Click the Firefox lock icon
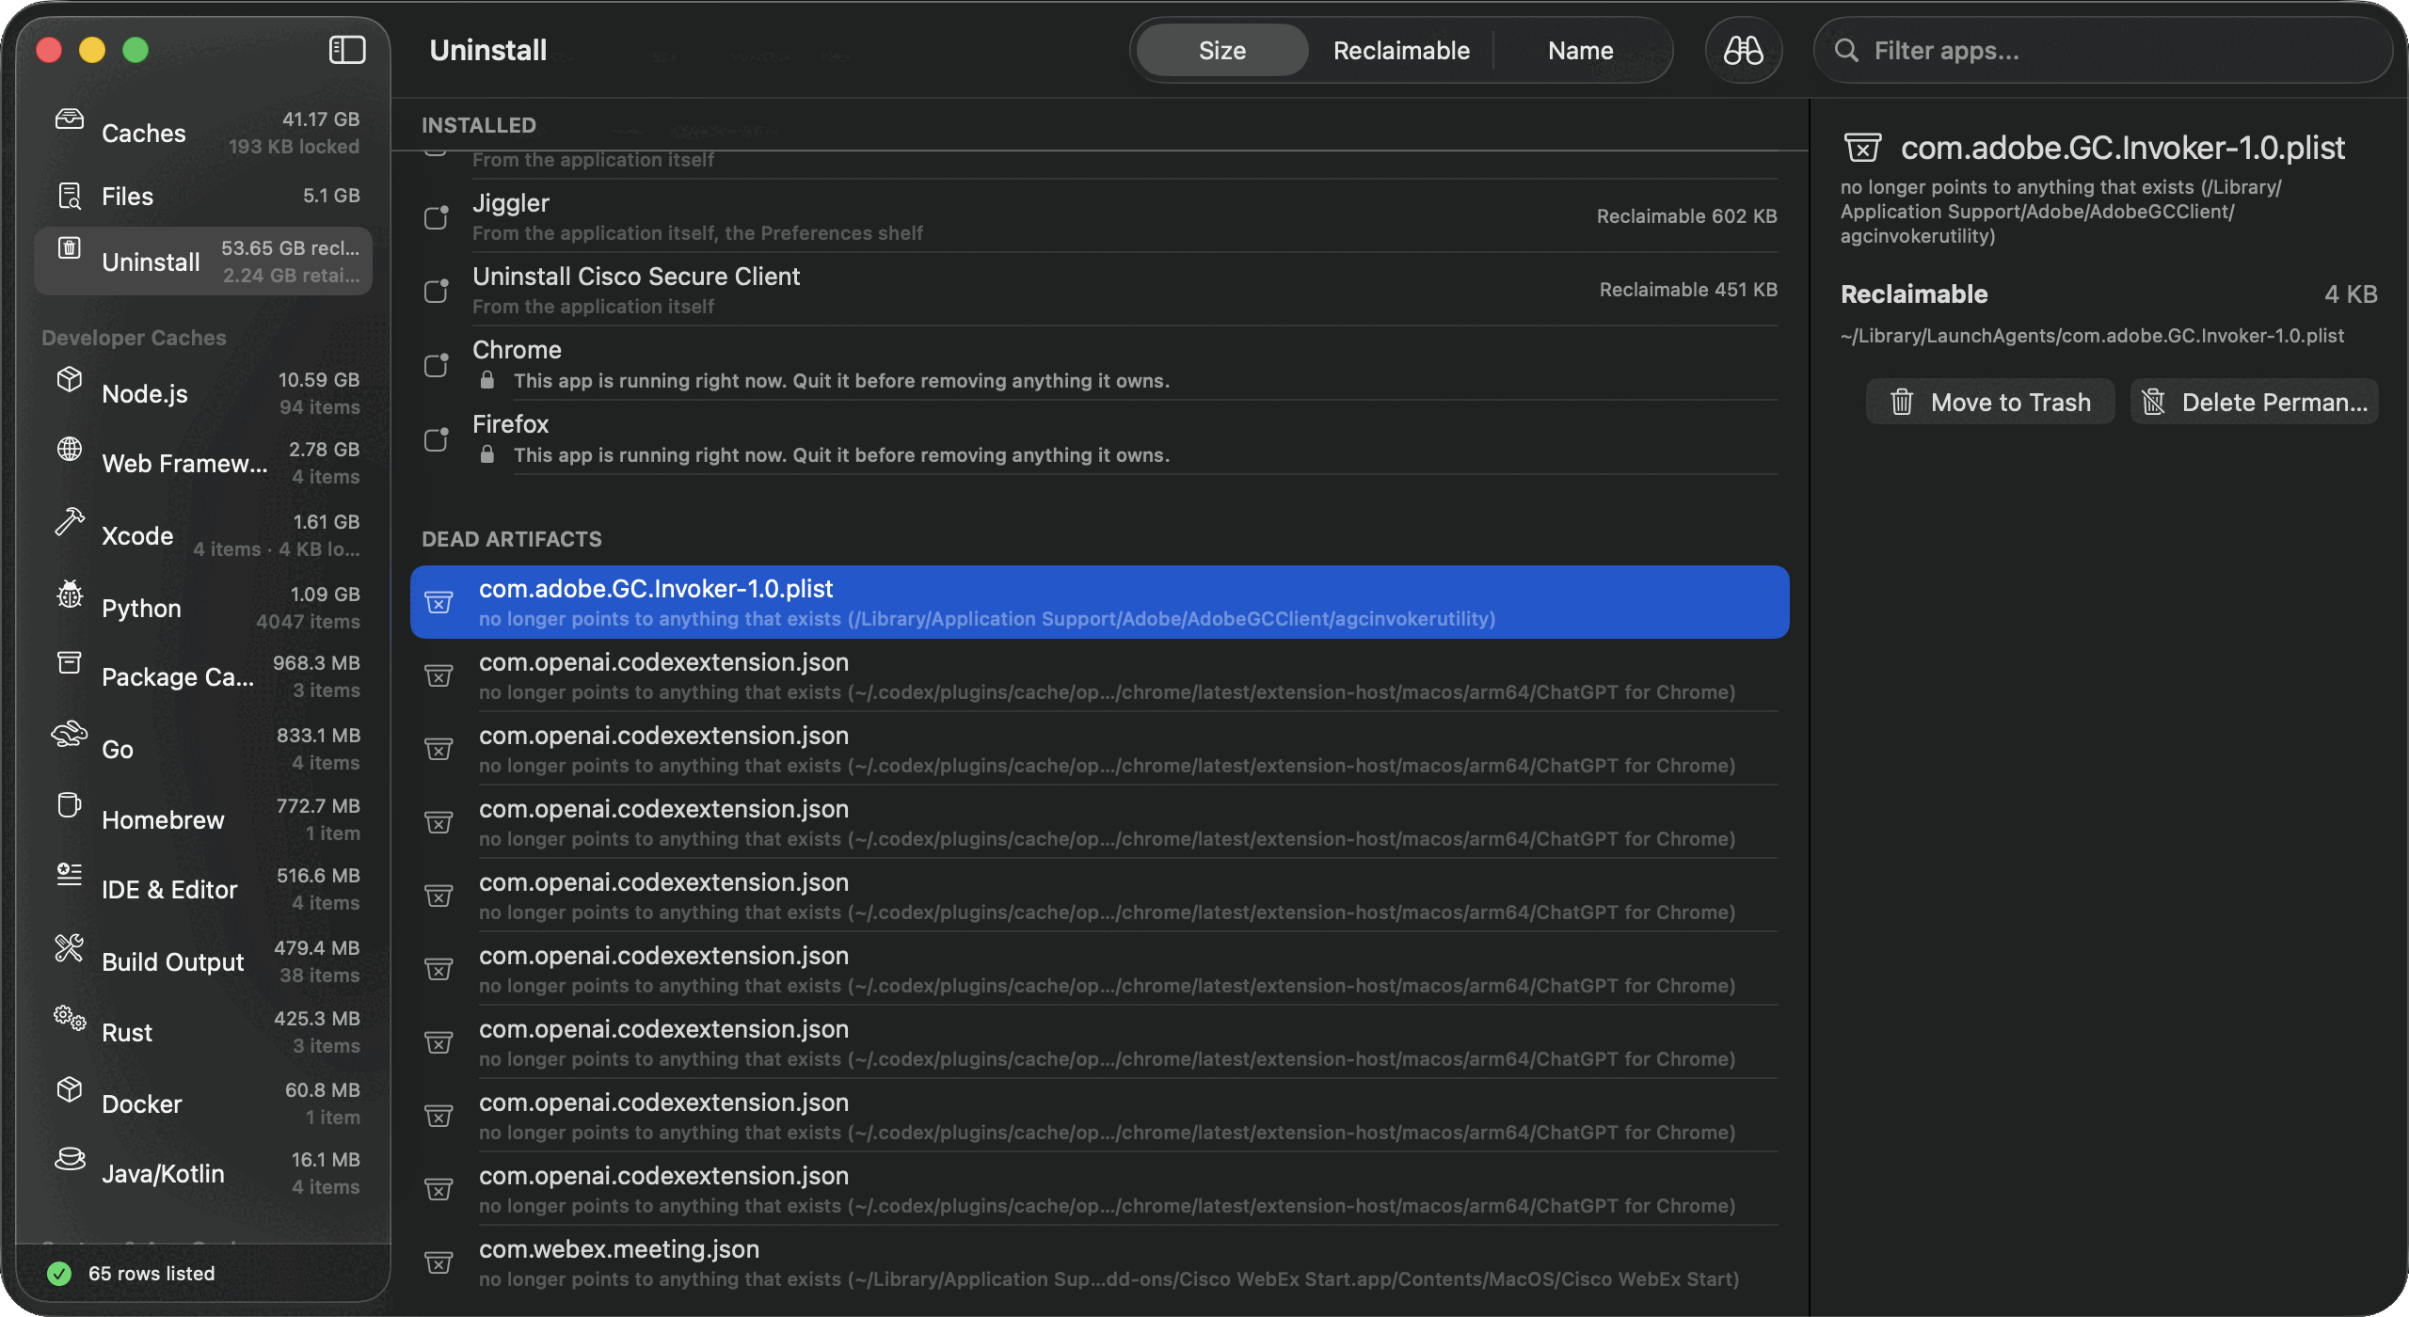This screenshot has height=1317, width=2409. tap(487, 454)
